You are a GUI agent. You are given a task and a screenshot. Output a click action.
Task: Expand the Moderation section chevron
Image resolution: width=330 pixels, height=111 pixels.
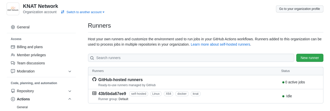(70, 71)
